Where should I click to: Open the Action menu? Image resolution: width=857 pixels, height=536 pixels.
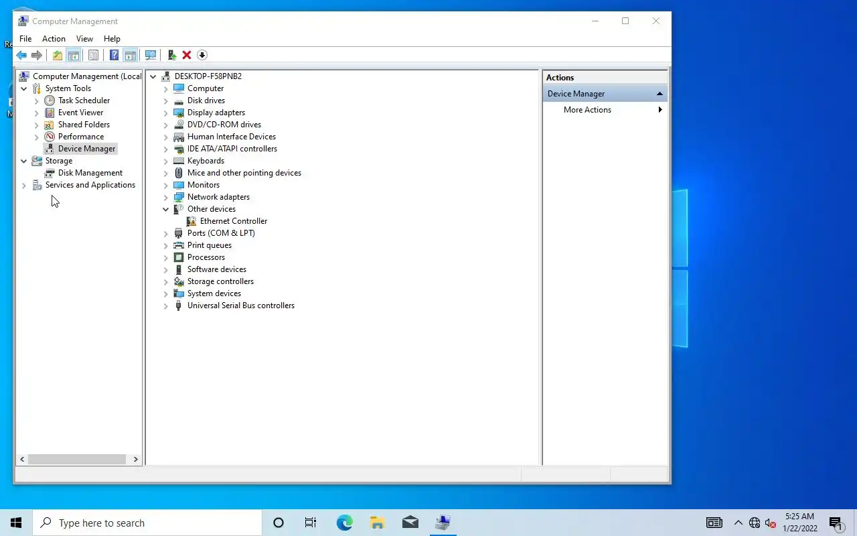54,39
